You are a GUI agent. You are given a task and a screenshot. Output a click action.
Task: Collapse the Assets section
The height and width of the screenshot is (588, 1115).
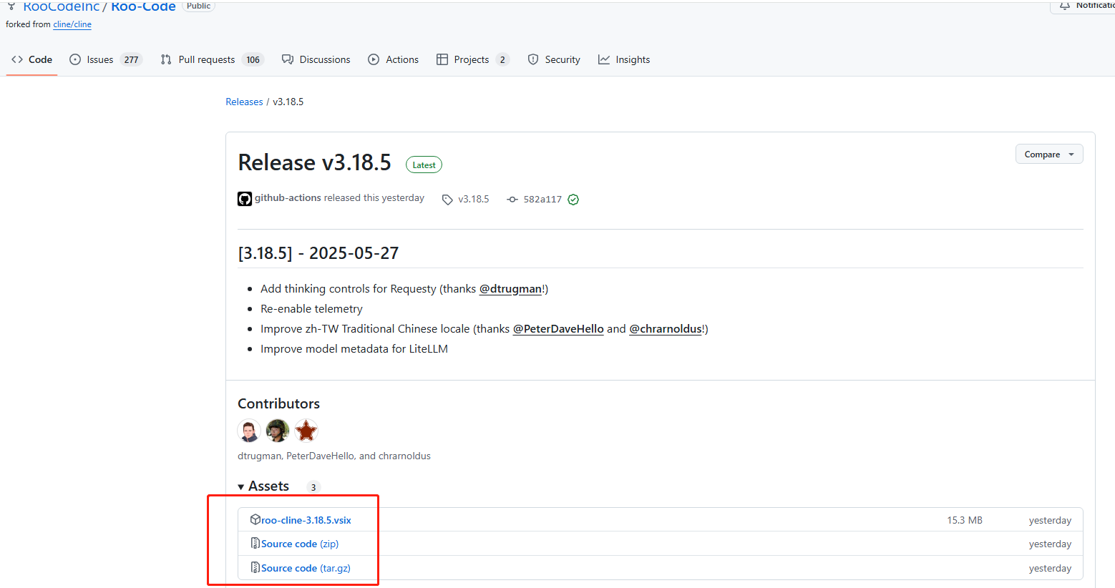(x=263, y=486)
